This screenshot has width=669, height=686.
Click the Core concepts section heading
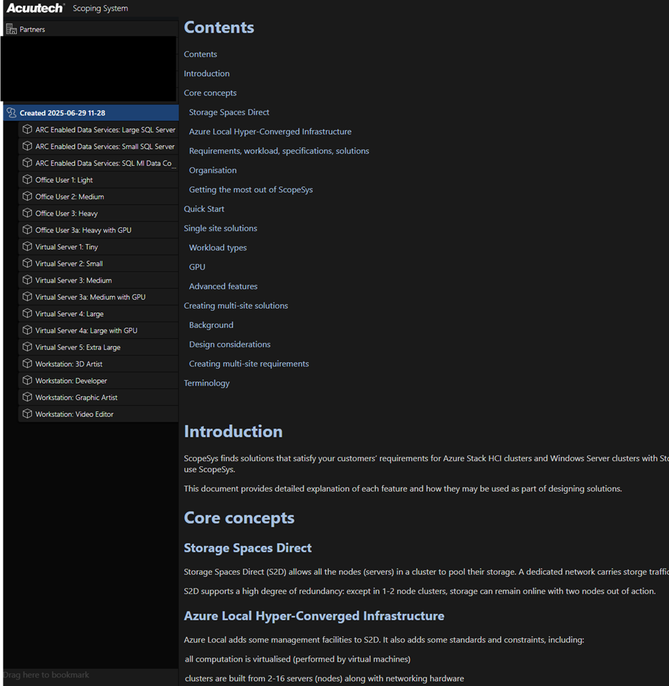(239, 517)
